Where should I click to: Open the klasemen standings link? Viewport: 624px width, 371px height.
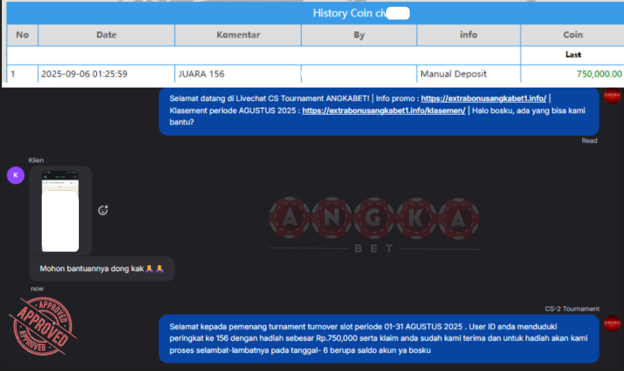[x=383, y=111]
